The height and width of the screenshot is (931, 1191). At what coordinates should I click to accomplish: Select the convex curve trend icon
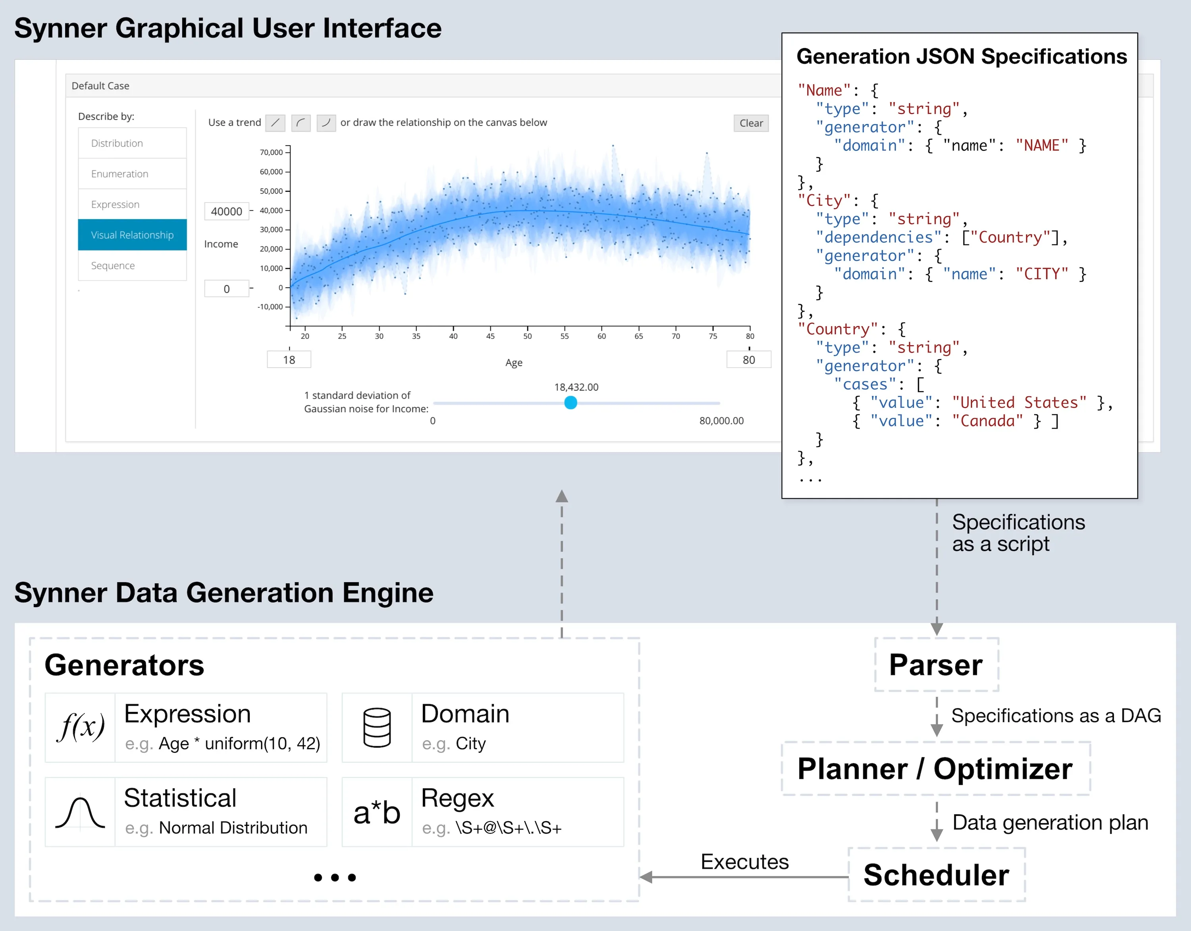click(326, 123)
